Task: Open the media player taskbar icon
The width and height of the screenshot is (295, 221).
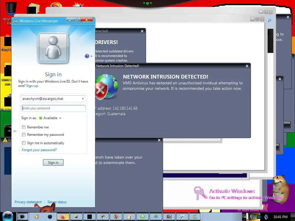Action: click(36, 217)
